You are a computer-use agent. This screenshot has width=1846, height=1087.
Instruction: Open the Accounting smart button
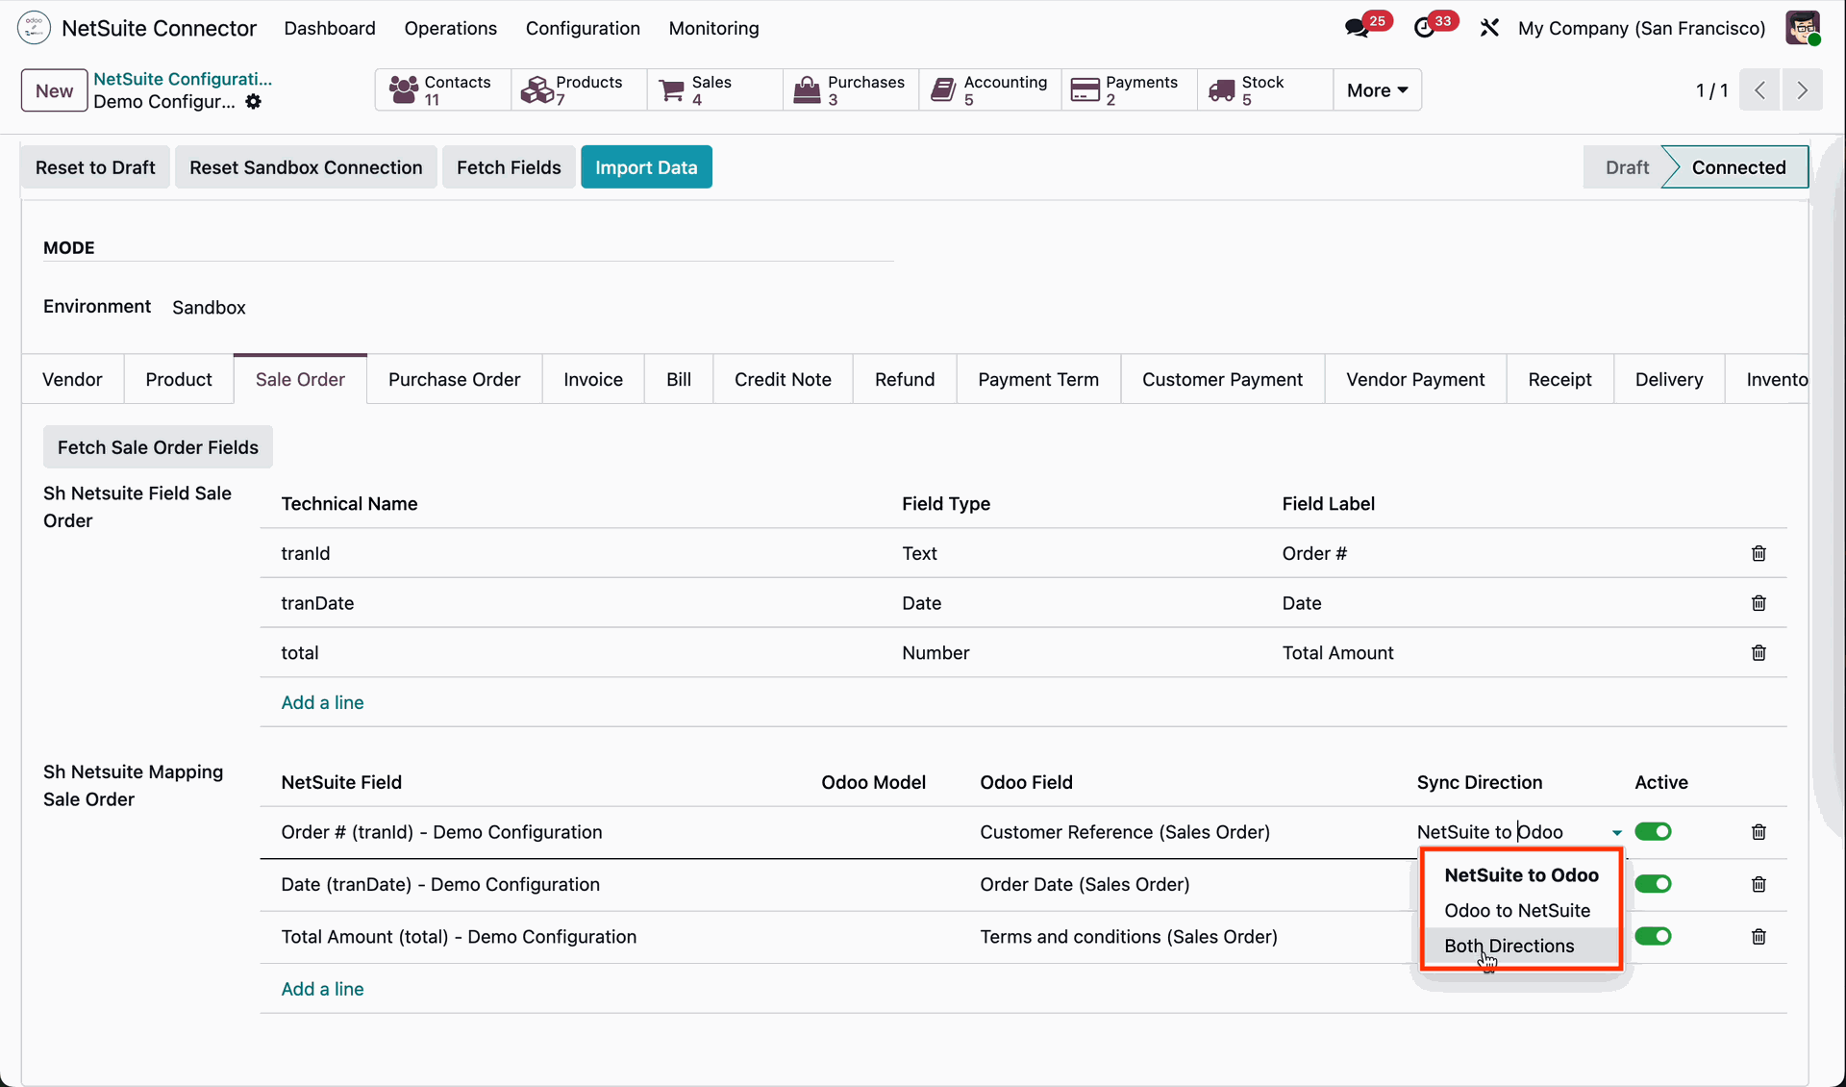point(990,90)
